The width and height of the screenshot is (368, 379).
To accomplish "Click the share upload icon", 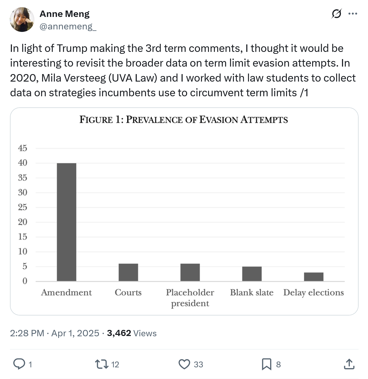I will (x=349, y=364).
